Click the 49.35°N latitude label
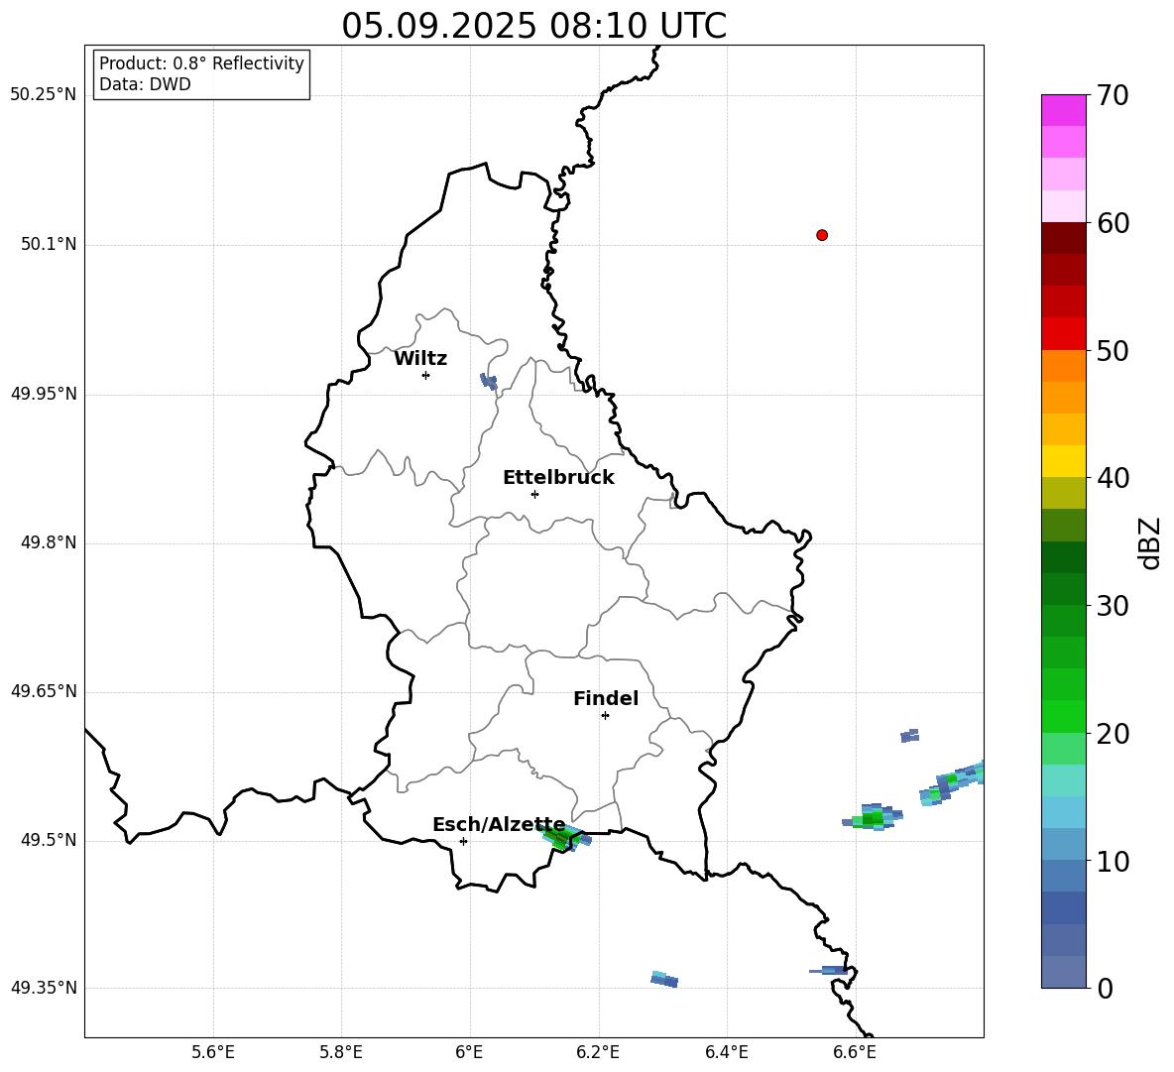 tap(44, 988)
